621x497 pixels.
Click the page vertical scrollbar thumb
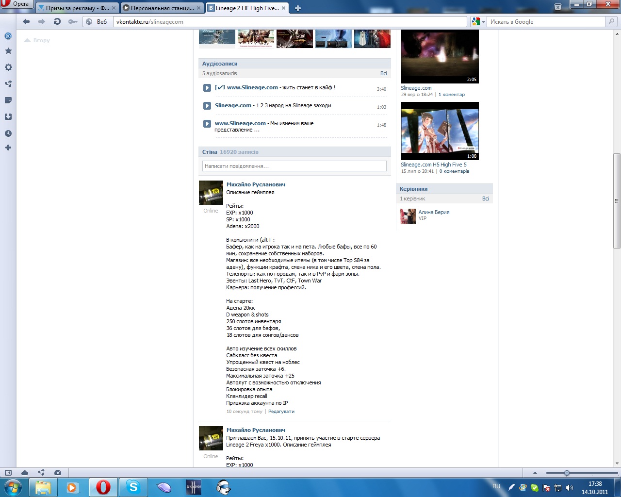tap(617, 200)
